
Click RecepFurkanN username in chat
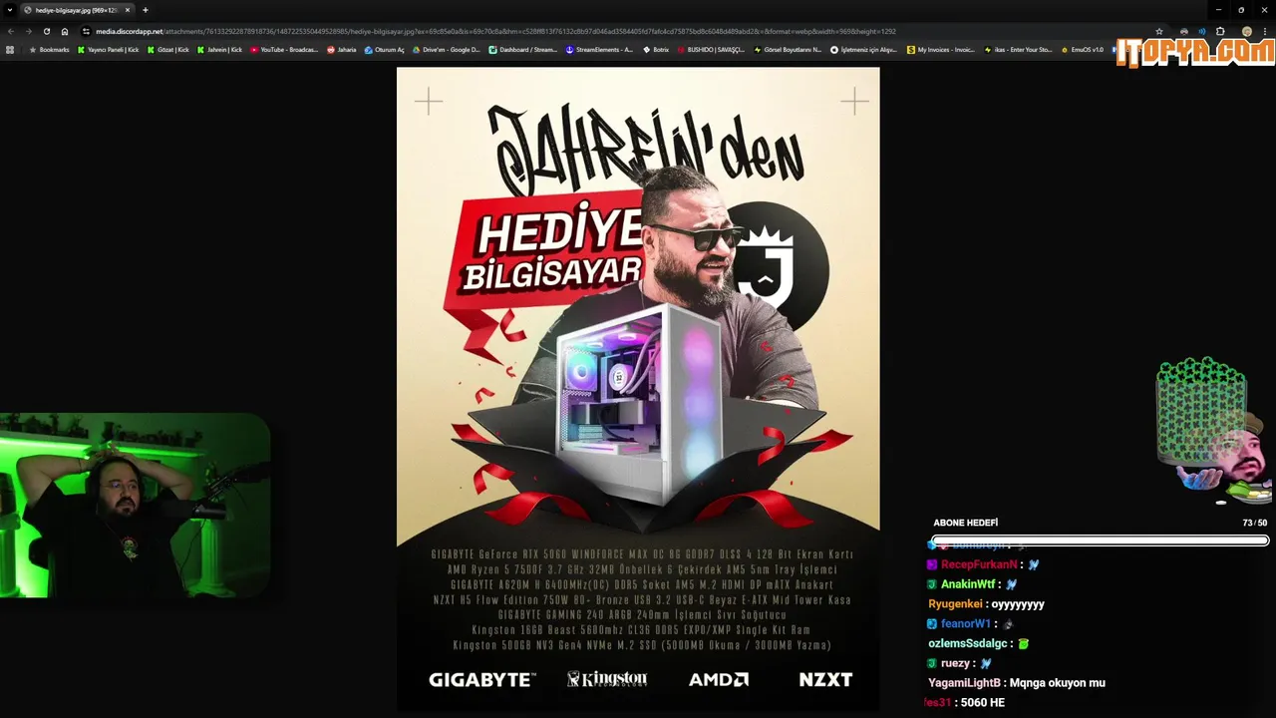979,564
